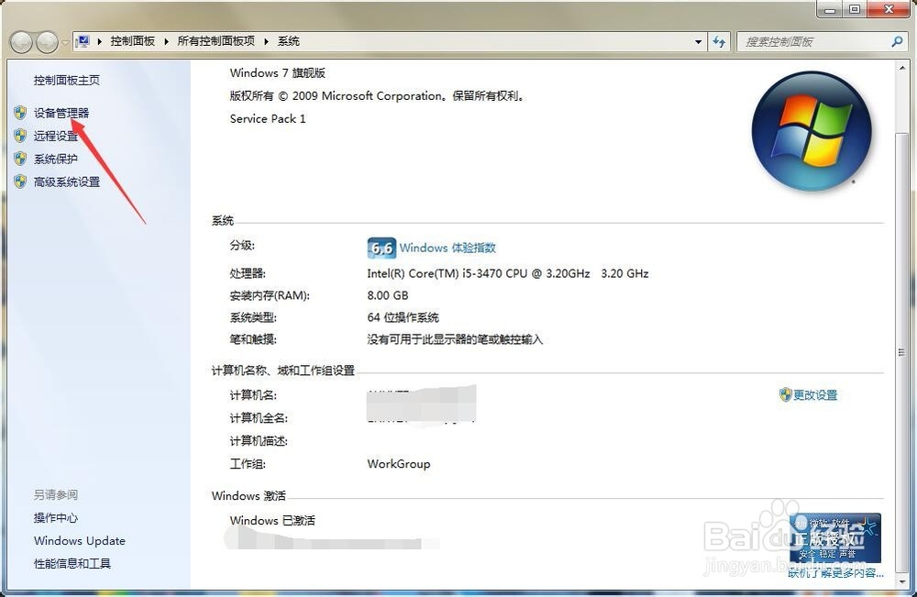Click the Windows 7 logo image

click(x=812, y=130)
